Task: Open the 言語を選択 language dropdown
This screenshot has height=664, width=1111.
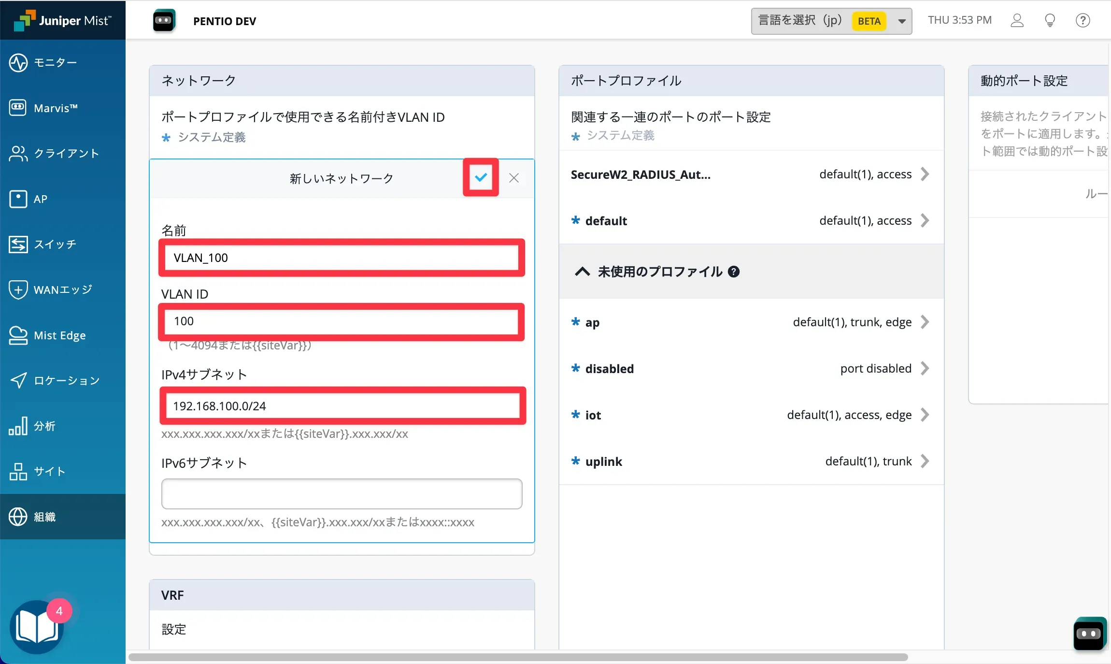Action: pyautogui.click(x=831, y=21)
